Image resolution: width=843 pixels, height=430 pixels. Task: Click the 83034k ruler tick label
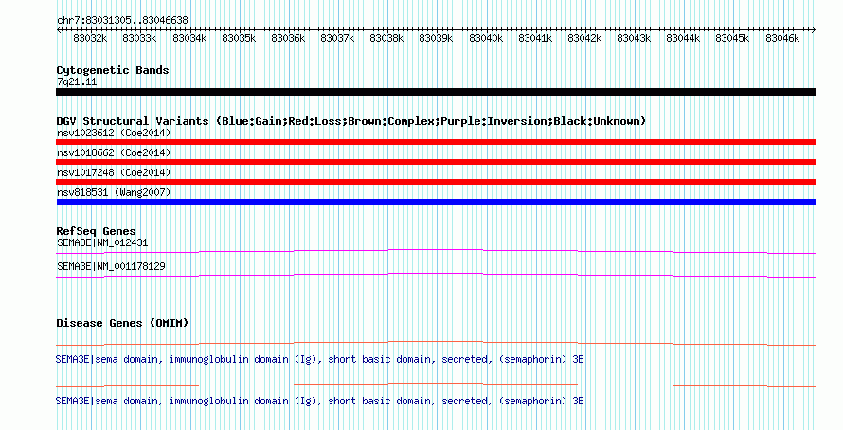(189, 39)
